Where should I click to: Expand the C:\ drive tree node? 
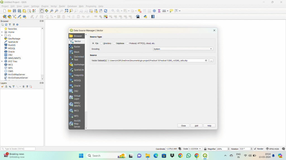(2, 35)
